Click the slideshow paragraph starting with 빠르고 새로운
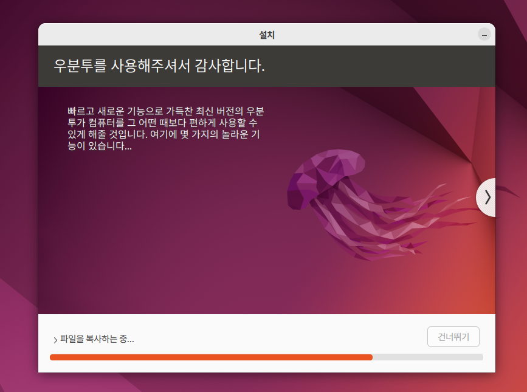This screenshot has height=392, width=527. (166, 128)
